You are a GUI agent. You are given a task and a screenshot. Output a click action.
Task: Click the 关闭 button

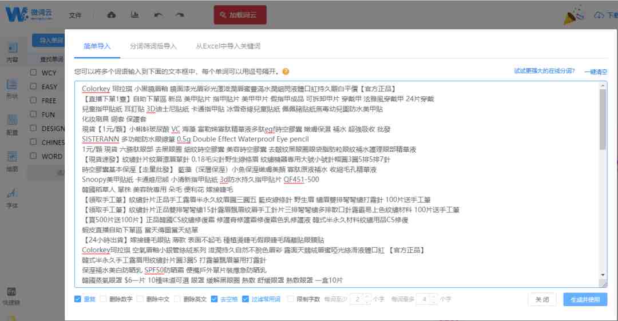coord(542,299)
